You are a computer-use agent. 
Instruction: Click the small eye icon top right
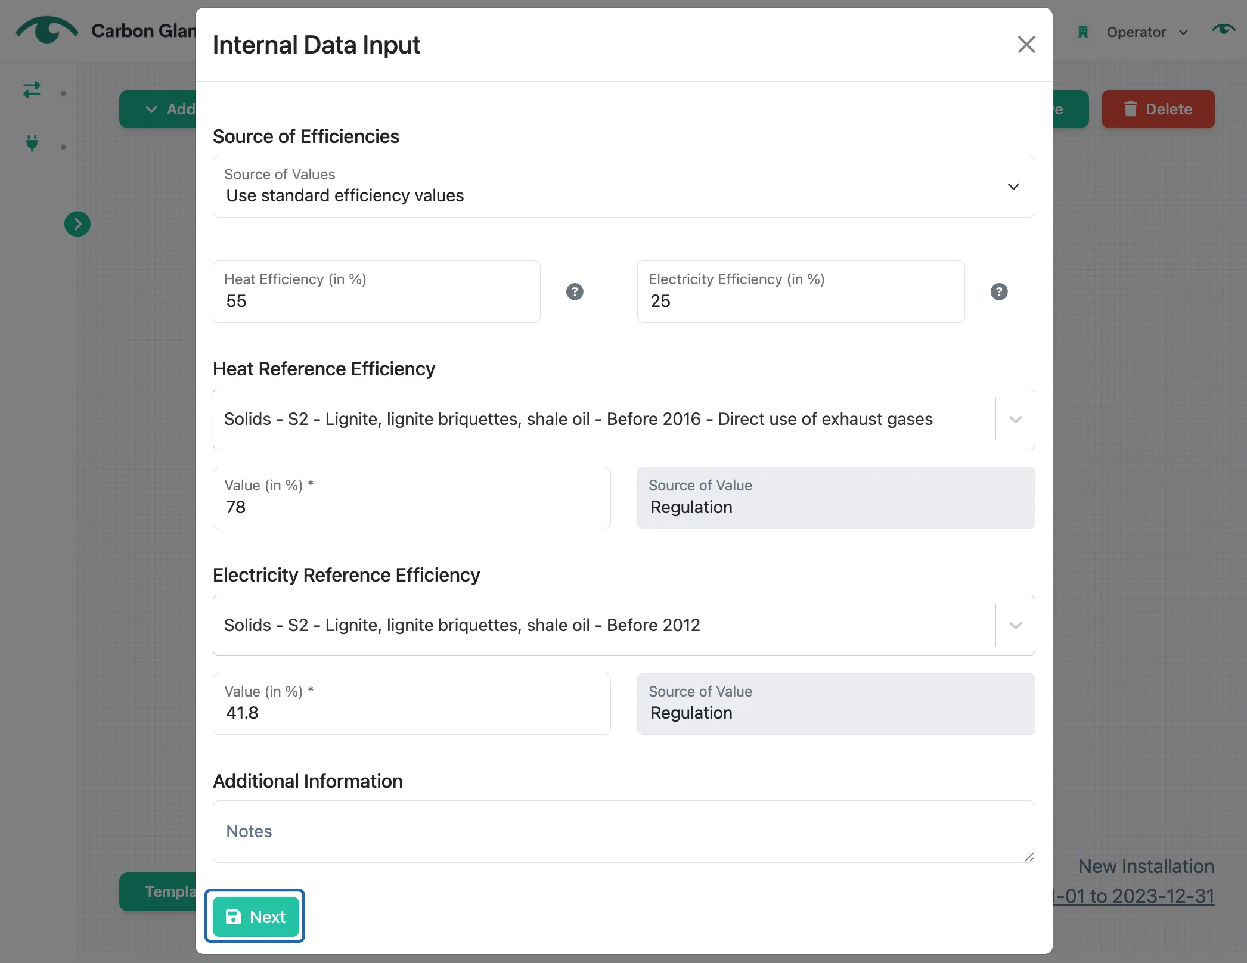tap(1223, 30)
